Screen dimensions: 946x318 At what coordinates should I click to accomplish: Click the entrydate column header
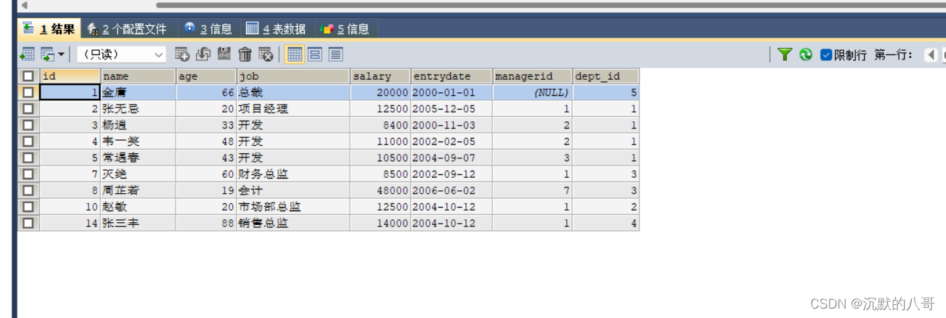pyautogui.click(x=452, y=76)
